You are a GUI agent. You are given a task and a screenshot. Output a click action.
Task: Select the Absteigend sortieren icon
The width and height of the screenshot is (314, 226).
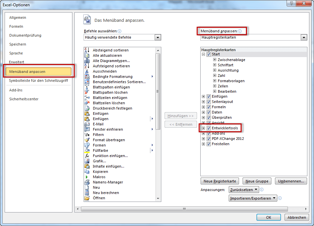point(87,50)
